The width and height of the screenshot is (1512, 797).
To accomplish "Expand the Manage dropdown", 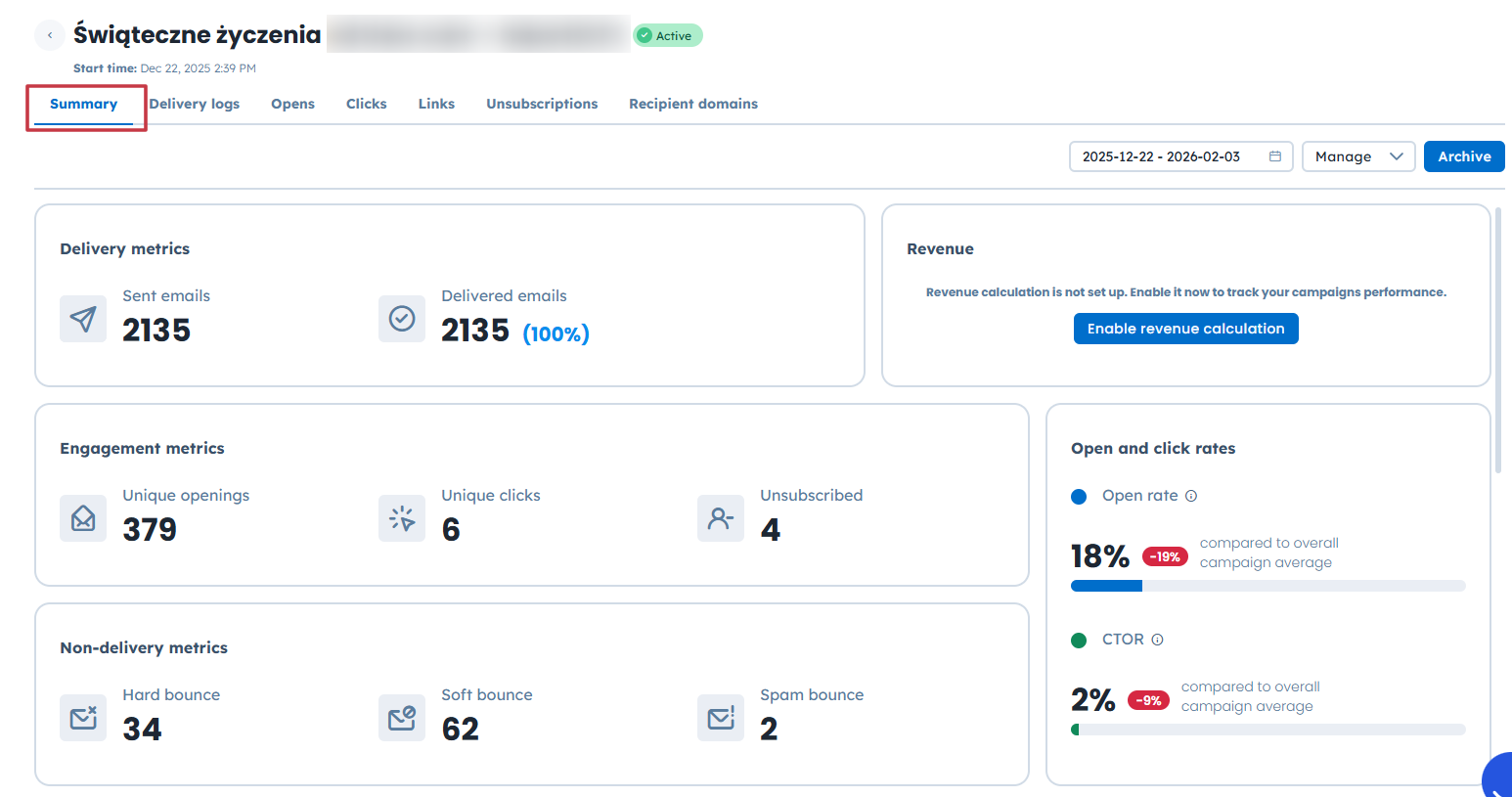I will coord(1358,156).
